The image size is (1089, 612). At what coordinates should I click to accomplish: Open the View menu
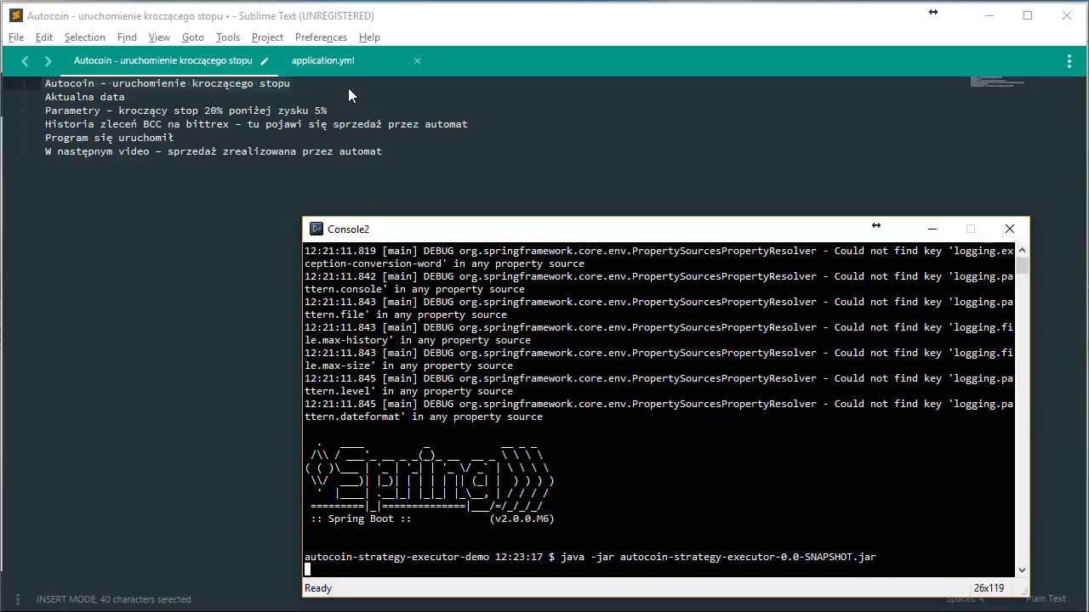[159, 37]
